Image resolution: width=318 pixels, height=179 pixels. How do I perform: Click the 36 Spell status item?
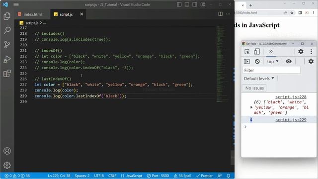point(182,176)
